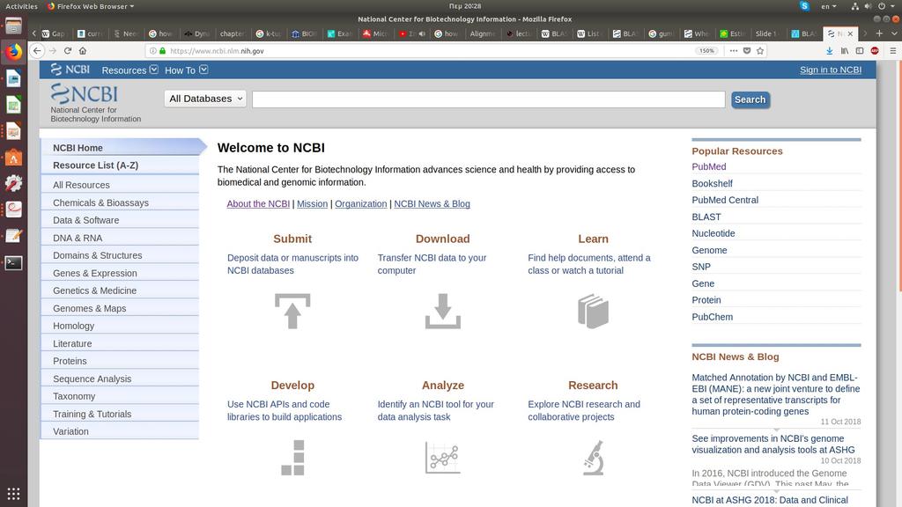The width and height of the screenshot is (902, 507).
Task: Open the system power menu
Action: click(884, 6)
